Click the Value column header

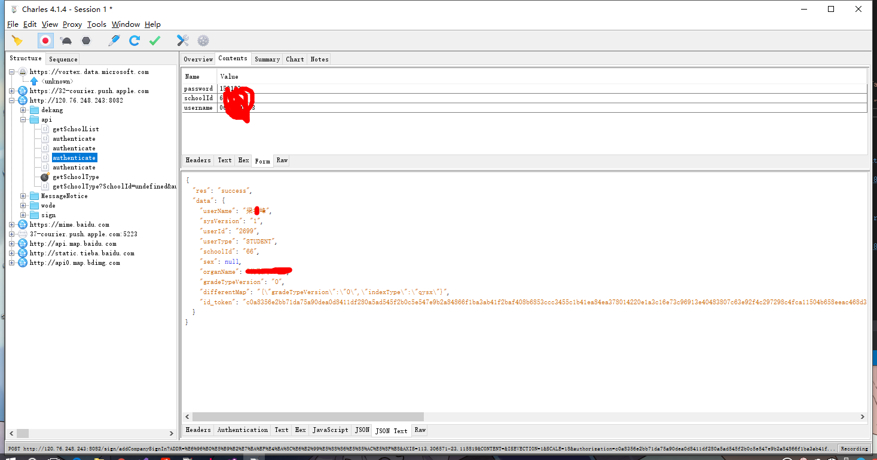click(542, 76)
